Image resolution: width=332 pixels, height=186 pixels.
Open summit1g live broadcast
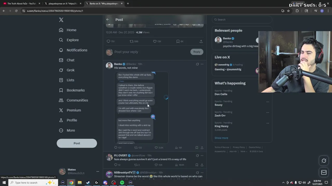coord(235,67)
